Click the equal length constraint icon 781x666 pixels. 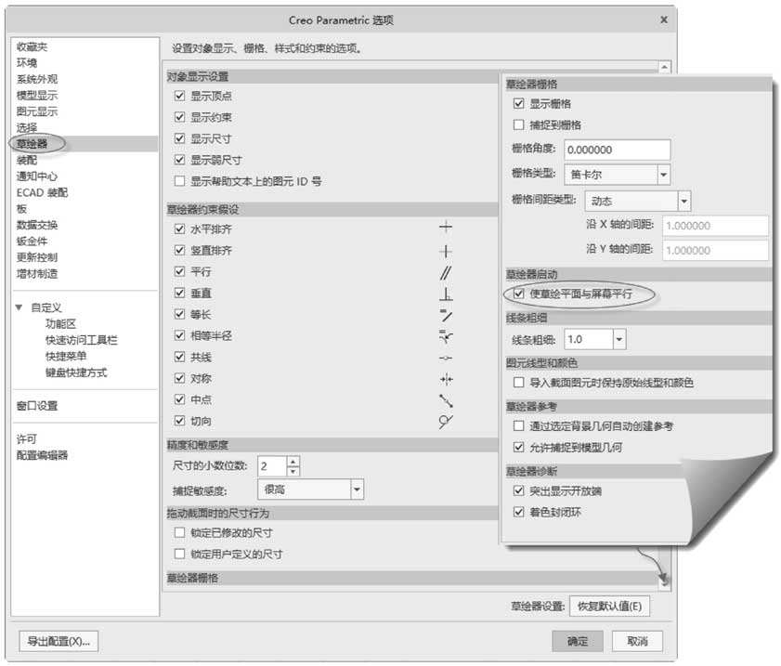tap(445, 315)
